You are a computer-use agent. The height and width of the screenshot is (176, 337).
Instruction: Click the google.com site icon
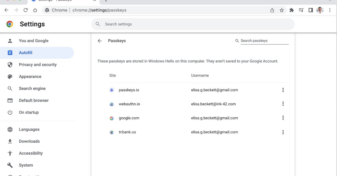(x=112, y=118)
